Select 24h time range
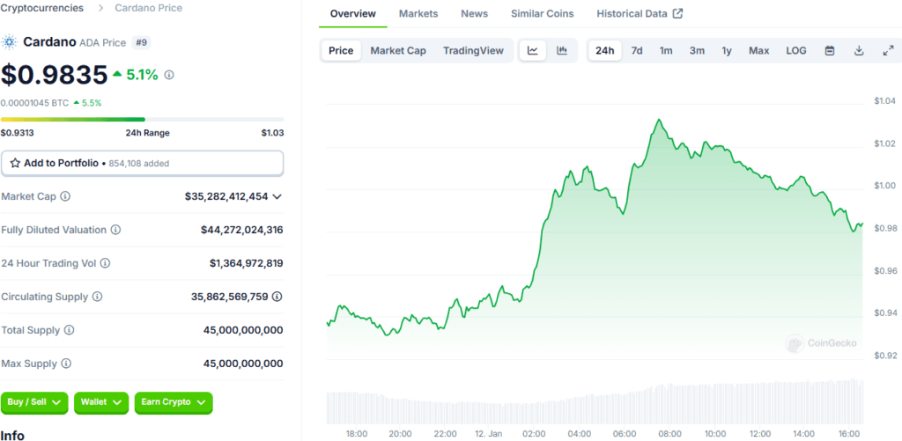This screenshot has width=902, height=441. (x=604, y=50)
